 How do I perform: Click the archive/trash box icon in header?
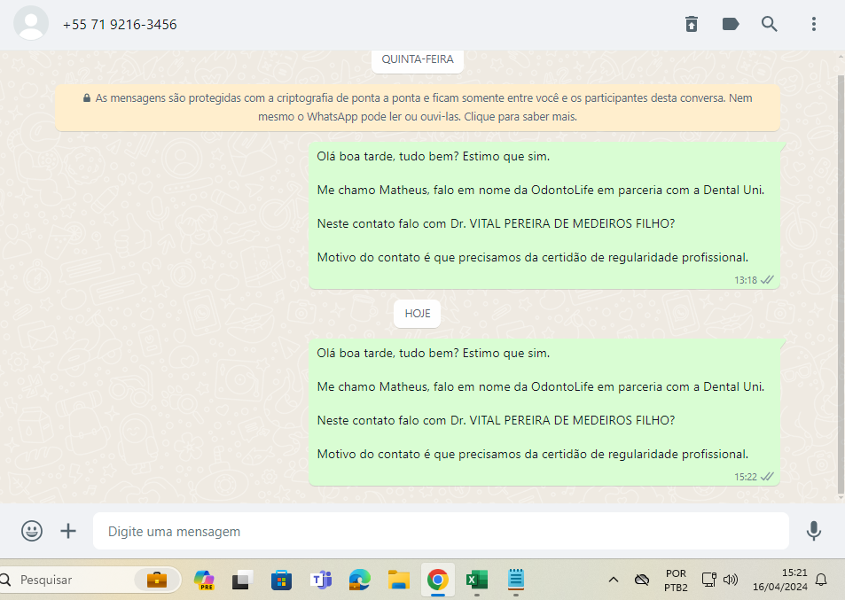pyautogui.click(x=692, y=24)
